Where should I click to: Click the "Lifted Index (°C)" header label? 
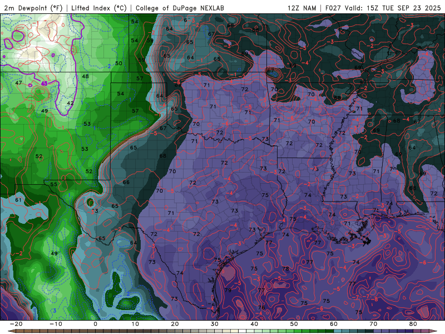(99, 8)
